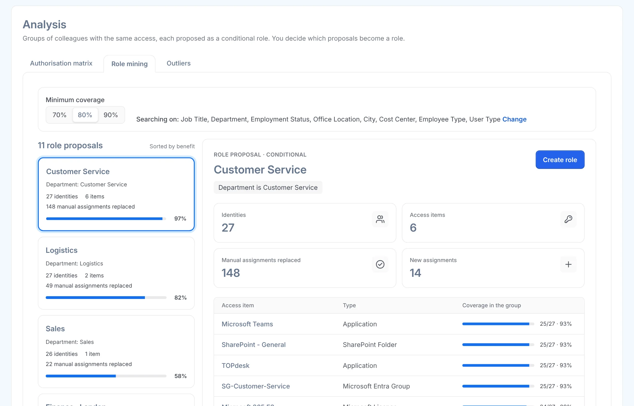Click the Identities 27 stat card
634x406 pixels.
tap(305, 223)
